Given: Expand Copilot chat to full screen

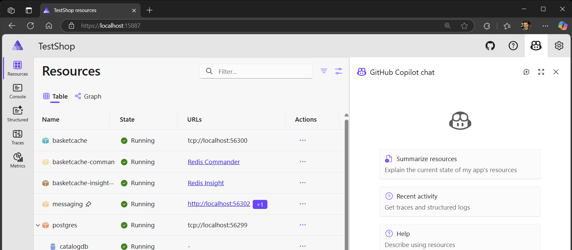Looking at the screenshot, I should pos(541,72).
